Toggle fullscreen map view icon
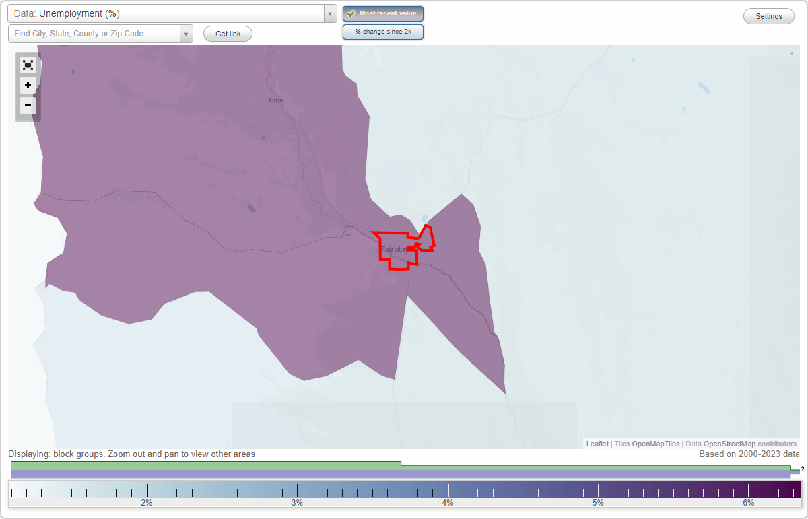 click(x=28, y=65)
